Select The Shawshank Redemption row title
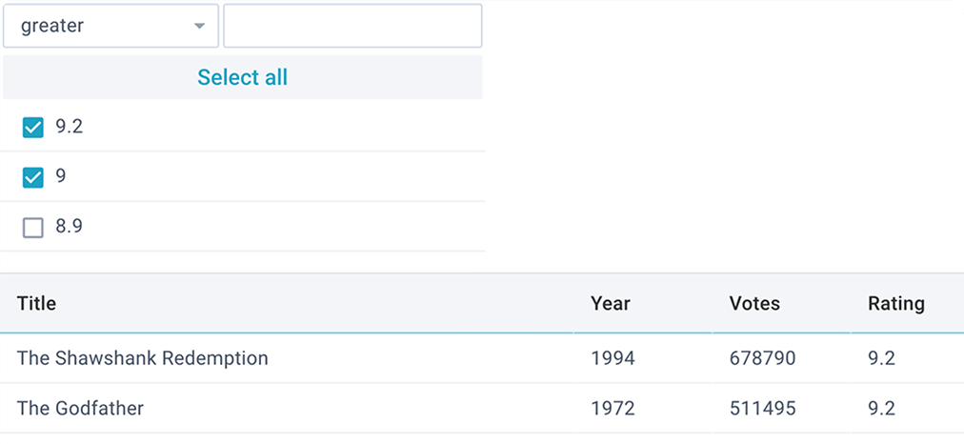This screenshot has width=964, height=444. (143, 358)
